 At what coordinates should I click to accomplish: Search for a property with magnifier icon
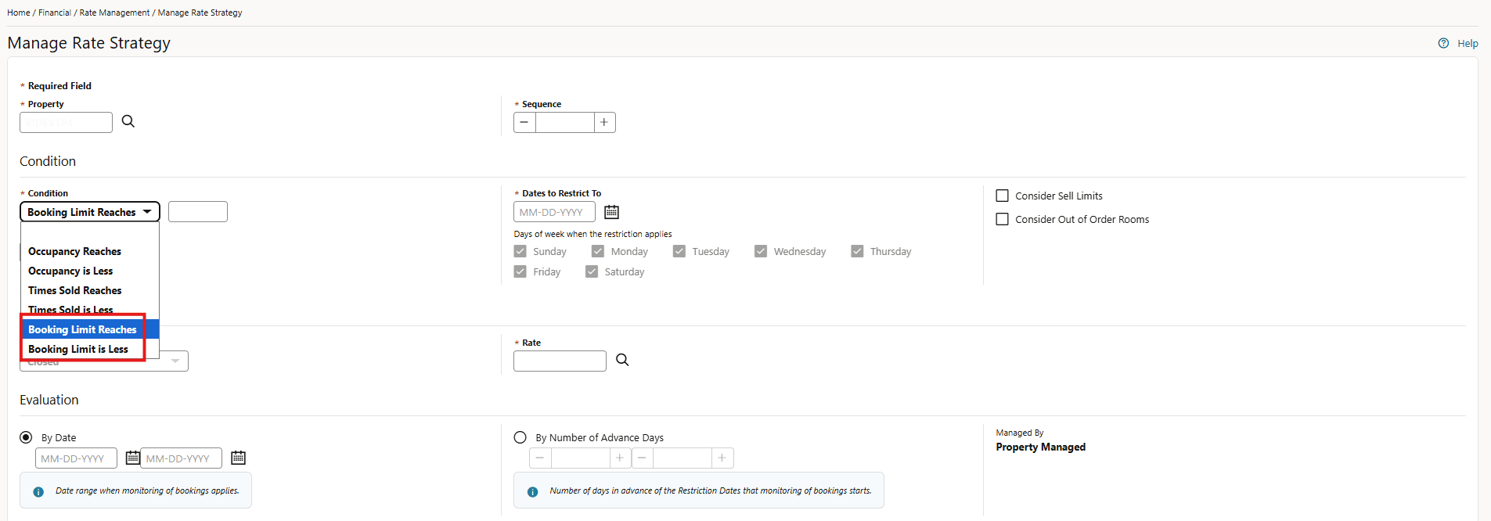(128, 121)
